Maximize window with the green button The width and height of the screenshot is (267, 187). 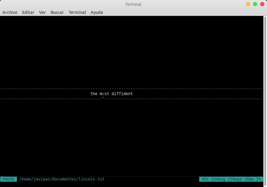(255, 4)
